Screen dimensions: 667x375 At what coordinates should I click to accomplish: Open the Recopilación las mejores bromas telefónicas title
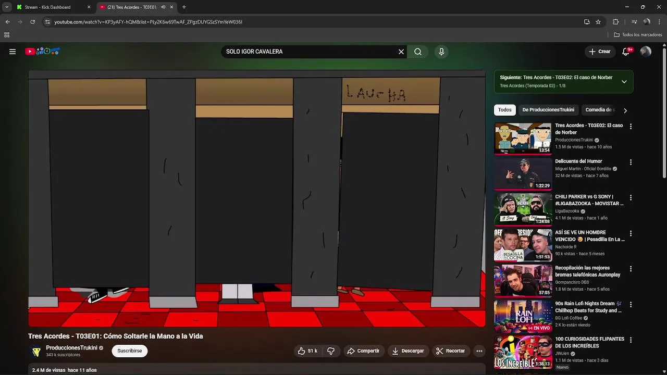coord(587,271)
